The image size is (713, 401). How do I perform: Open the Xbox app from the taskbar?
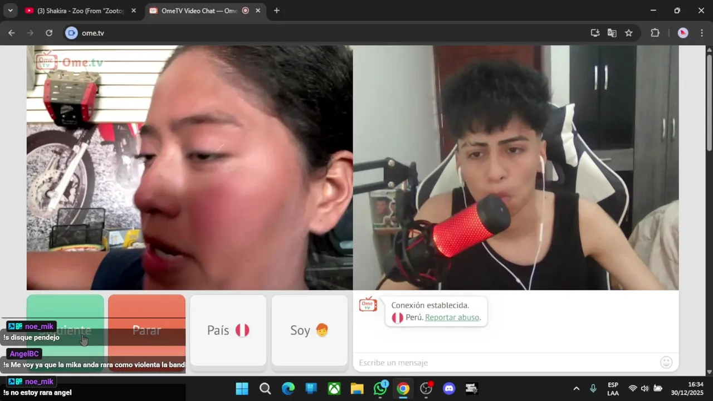(334, 389)
